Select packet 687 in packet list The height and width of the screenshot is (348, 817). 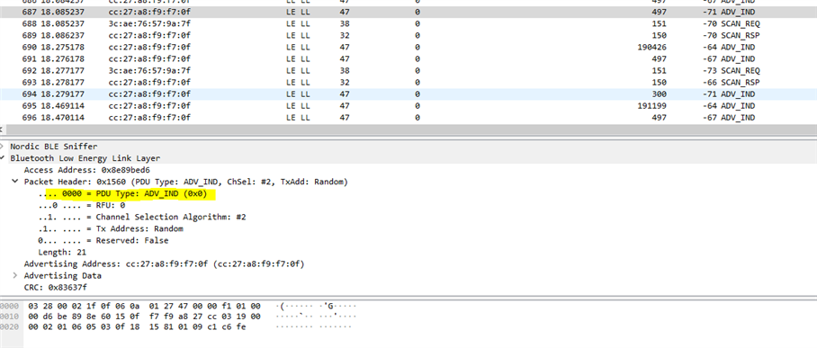click(x=408, y=12)
